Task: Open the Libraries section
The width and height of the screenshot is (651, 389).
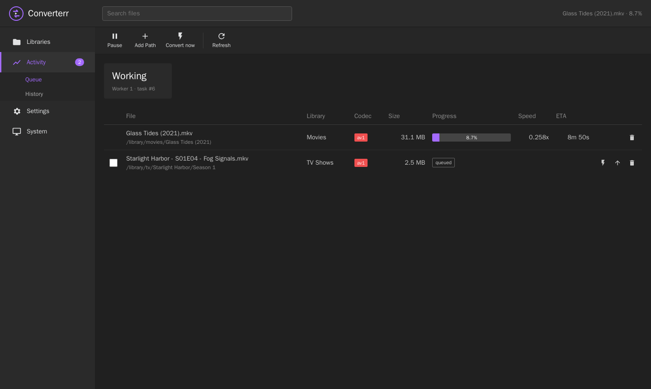Action: (47, 42)
